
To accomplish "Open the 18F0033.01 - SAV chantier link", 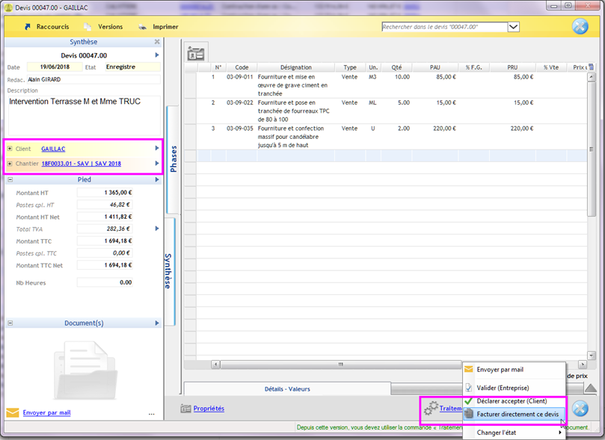I will coord(81,164).
